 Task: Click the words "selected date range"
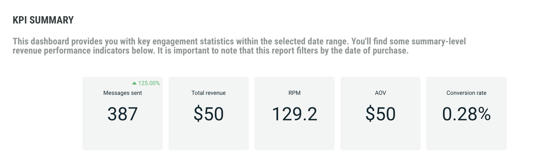[311, 42]
